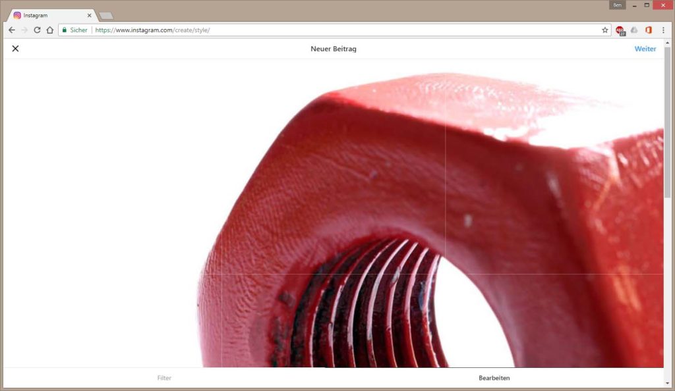Open the orange Office extension icon

649,30
